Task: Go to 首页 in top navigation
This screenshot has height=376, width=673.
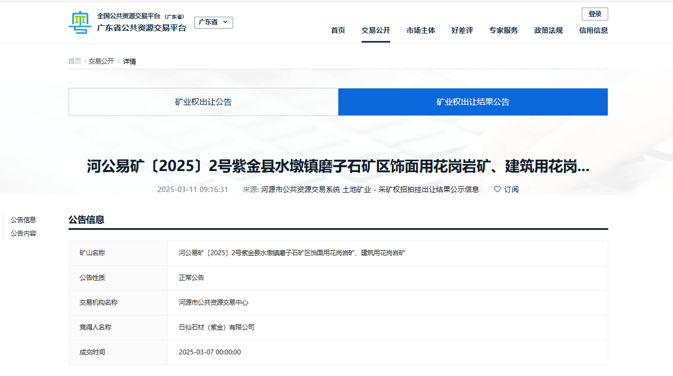Action: [x=338, y=30]
